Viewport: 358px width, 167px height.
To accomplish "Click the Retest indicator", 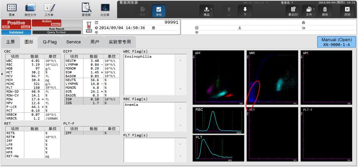I will [x=55, y=24].
